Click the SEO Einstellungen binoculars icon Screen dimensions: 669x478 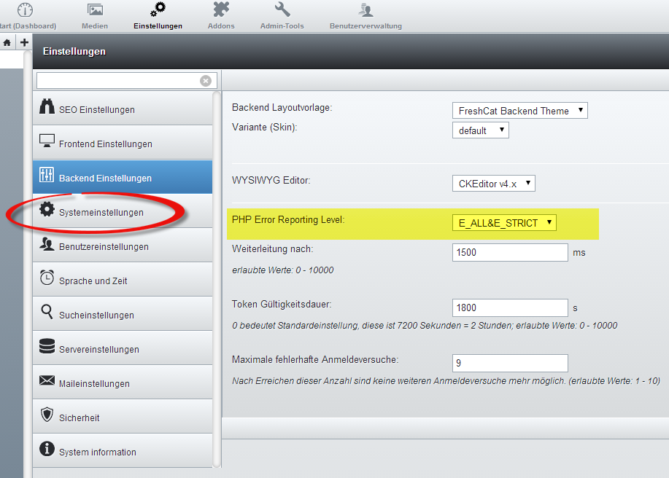tap(47, 109)
